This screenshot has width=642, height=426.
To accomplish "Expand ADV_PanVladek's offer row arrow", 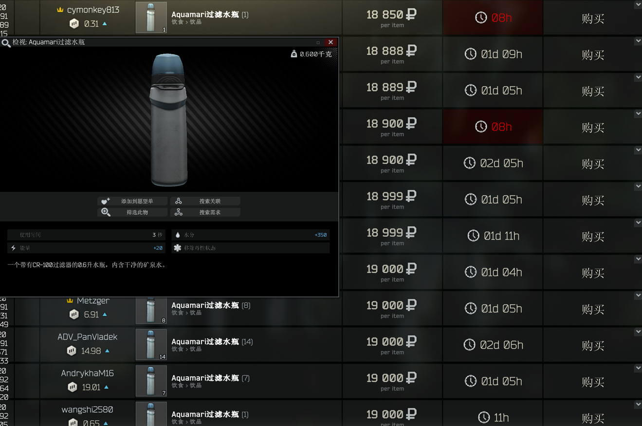I will pos(638,332).
